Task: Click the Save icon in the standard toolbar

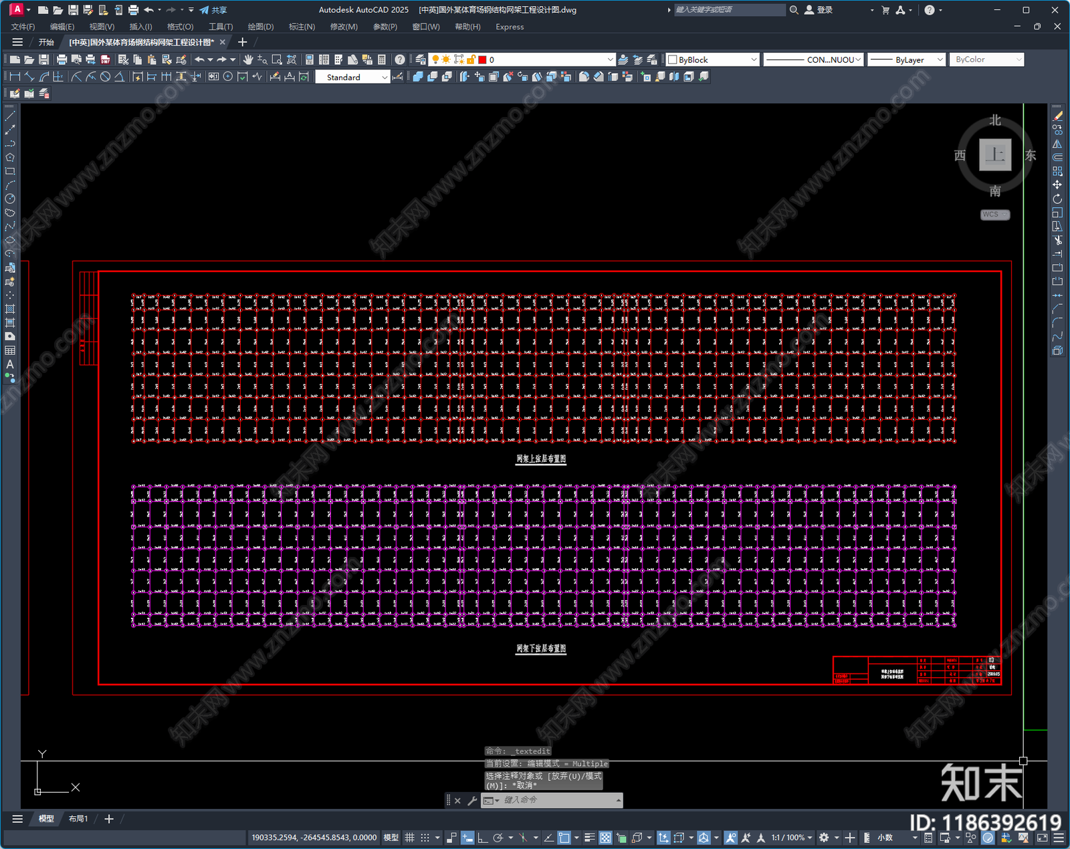Action: click(x=43, y=59)
